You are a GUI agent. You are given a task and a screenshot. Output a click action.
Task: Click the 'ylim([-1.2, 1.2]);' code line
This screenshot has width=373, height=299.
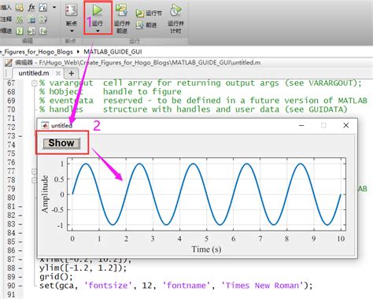coord(83,268)
